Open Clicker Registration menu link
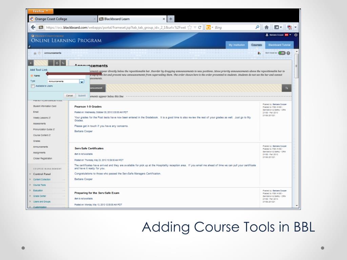The image size is (347, 260). 43,158
